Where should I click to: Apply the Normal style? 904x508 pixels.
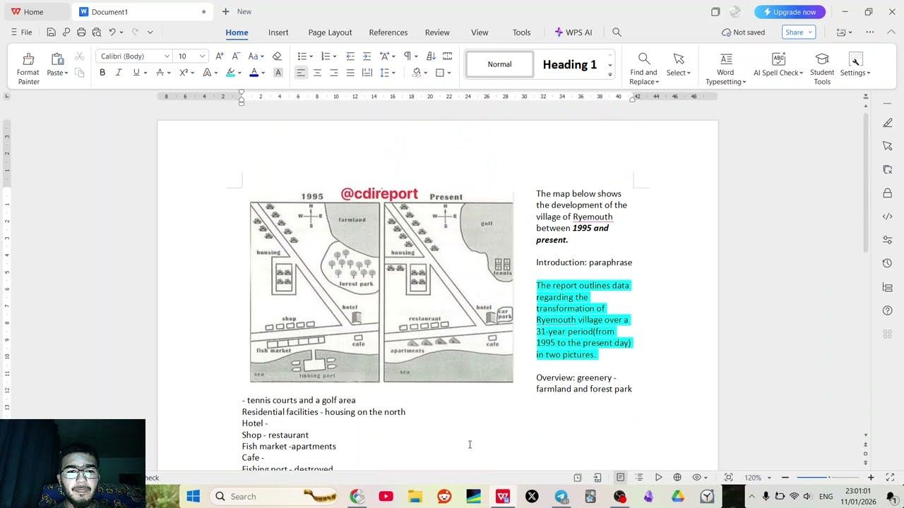click(x=499, y=65)
